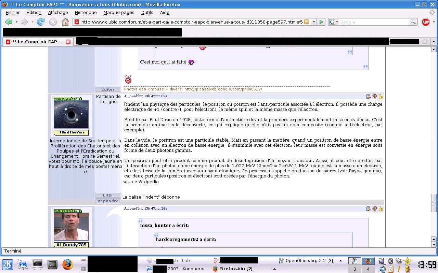Viewport: 438px width, 273px height.
Task: Click the green Go arrow beside address bar
Action: [x=321, y=22]
